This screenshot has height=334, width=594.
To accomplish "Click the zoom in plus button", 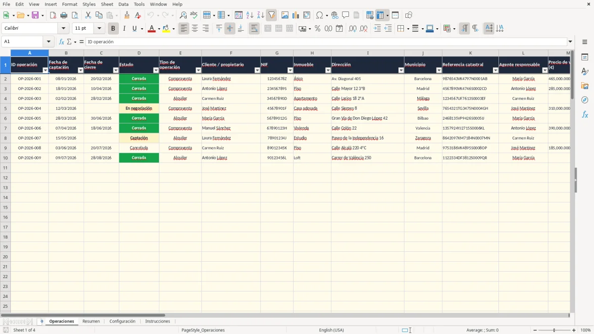I will (x=574, y=330).
